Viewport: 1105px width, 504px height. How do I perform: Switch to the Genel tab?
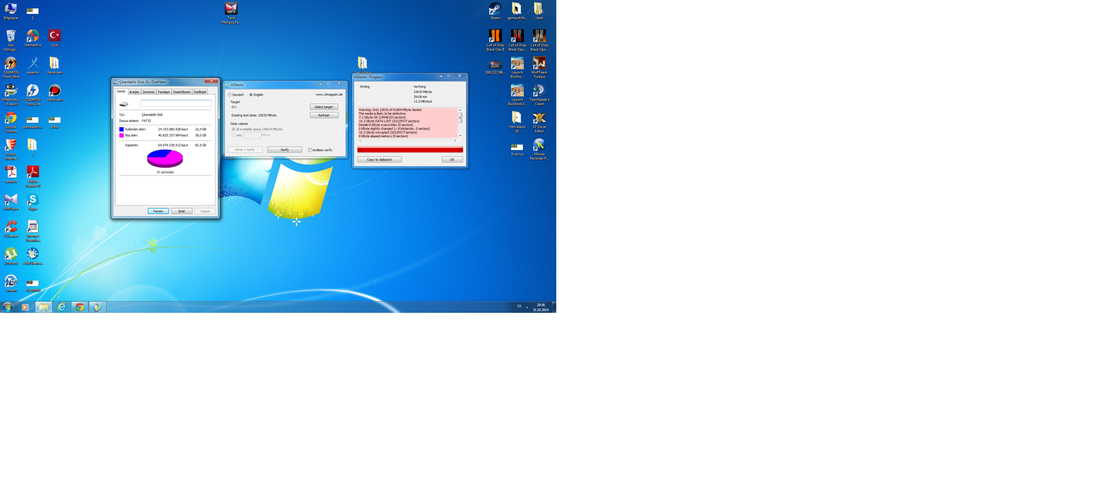(x=121, y=91)
